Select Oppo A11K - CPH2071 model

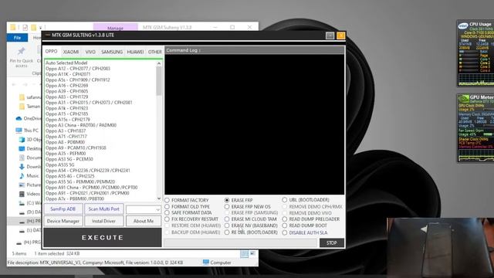(68, 74)
